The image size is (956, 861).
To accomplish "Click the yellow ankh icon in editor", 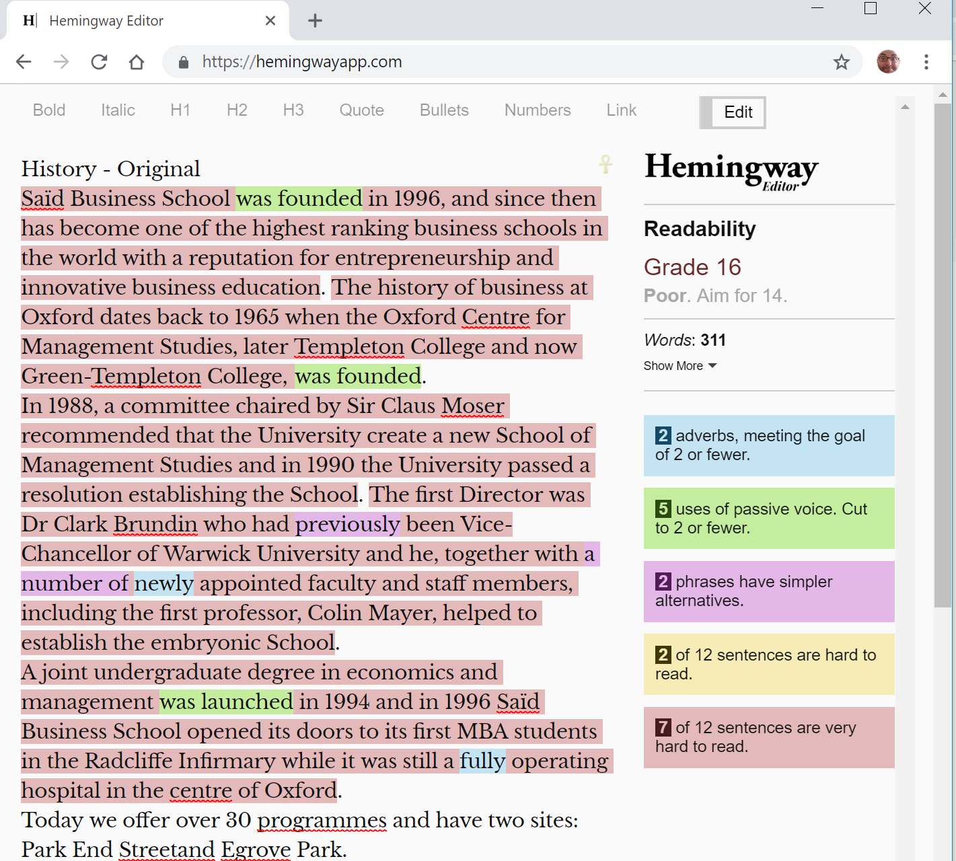I will (605, 163).
